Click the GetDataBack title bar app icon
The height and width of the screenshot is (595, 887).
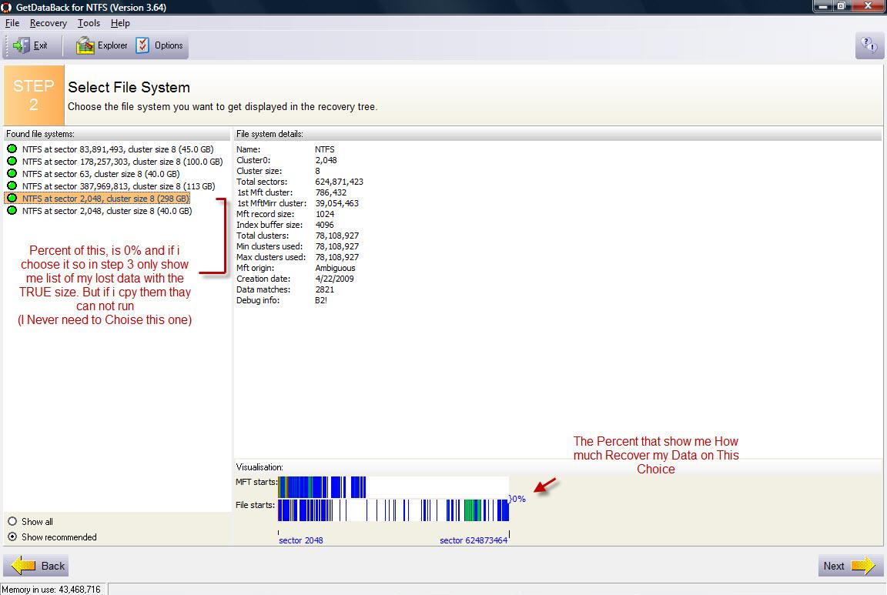click(6, 8)
